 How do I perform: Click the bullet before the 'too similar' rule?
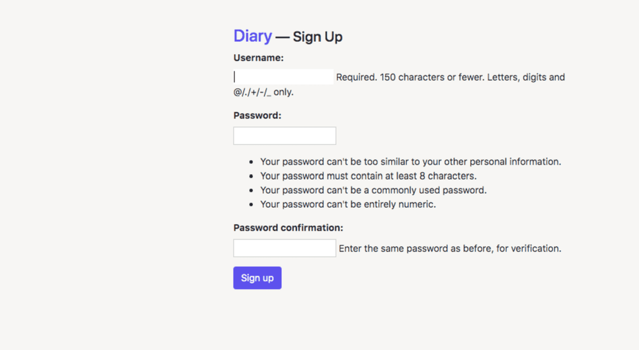click(x=250, y=162)
